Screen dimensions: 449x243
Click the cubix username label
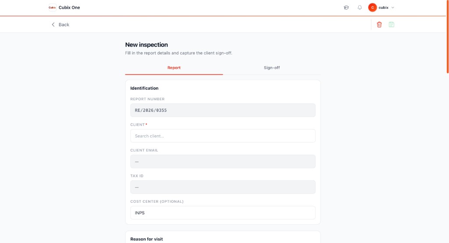point(383,8)
